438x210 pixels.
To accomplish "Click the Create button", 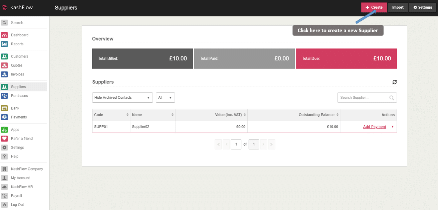I will click(374, 7).
